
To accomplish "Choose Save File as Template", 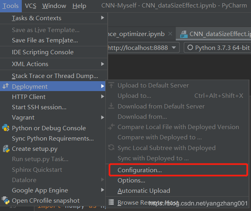I will pyautogui.click(x=53, y=40).
